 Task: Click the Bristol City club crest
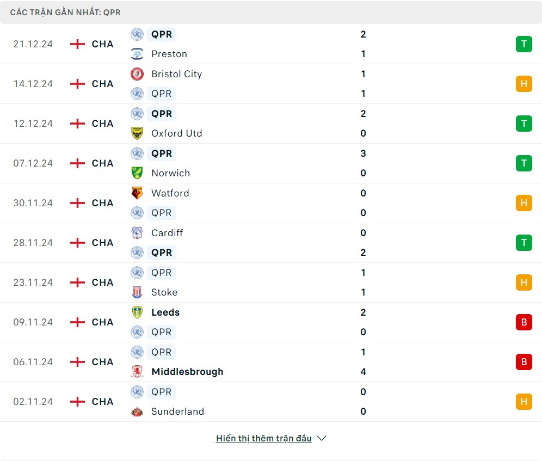point(137,74)
